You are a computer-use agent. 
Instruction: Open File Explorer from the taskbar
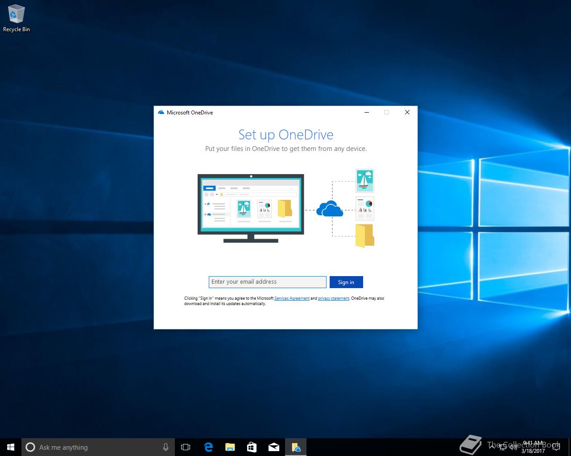pyautogui.click(x=230, y=447)
